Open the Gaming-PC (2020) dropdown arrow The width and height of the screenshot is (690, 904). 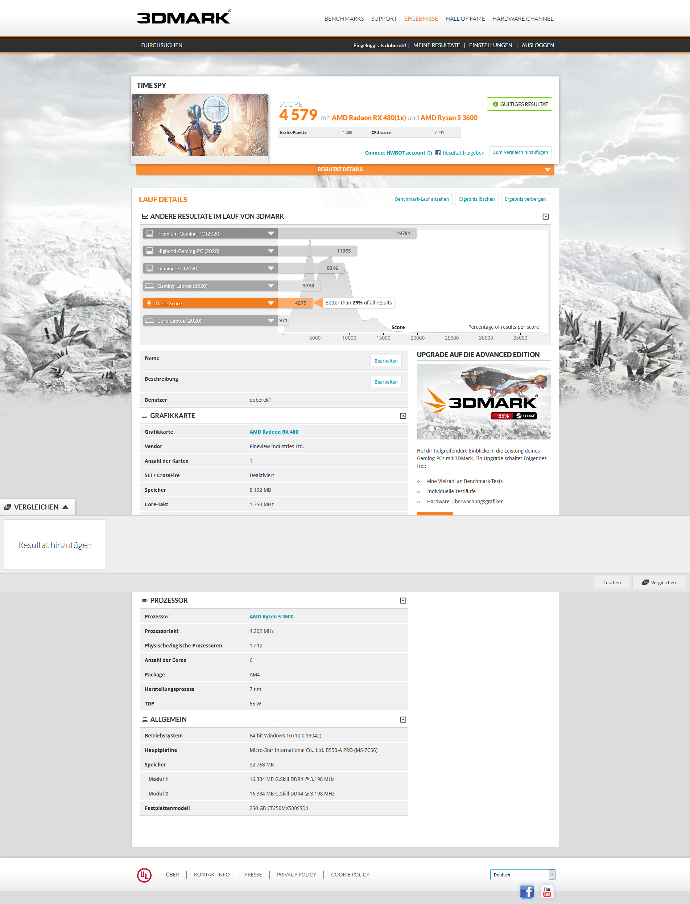point(270,269)
